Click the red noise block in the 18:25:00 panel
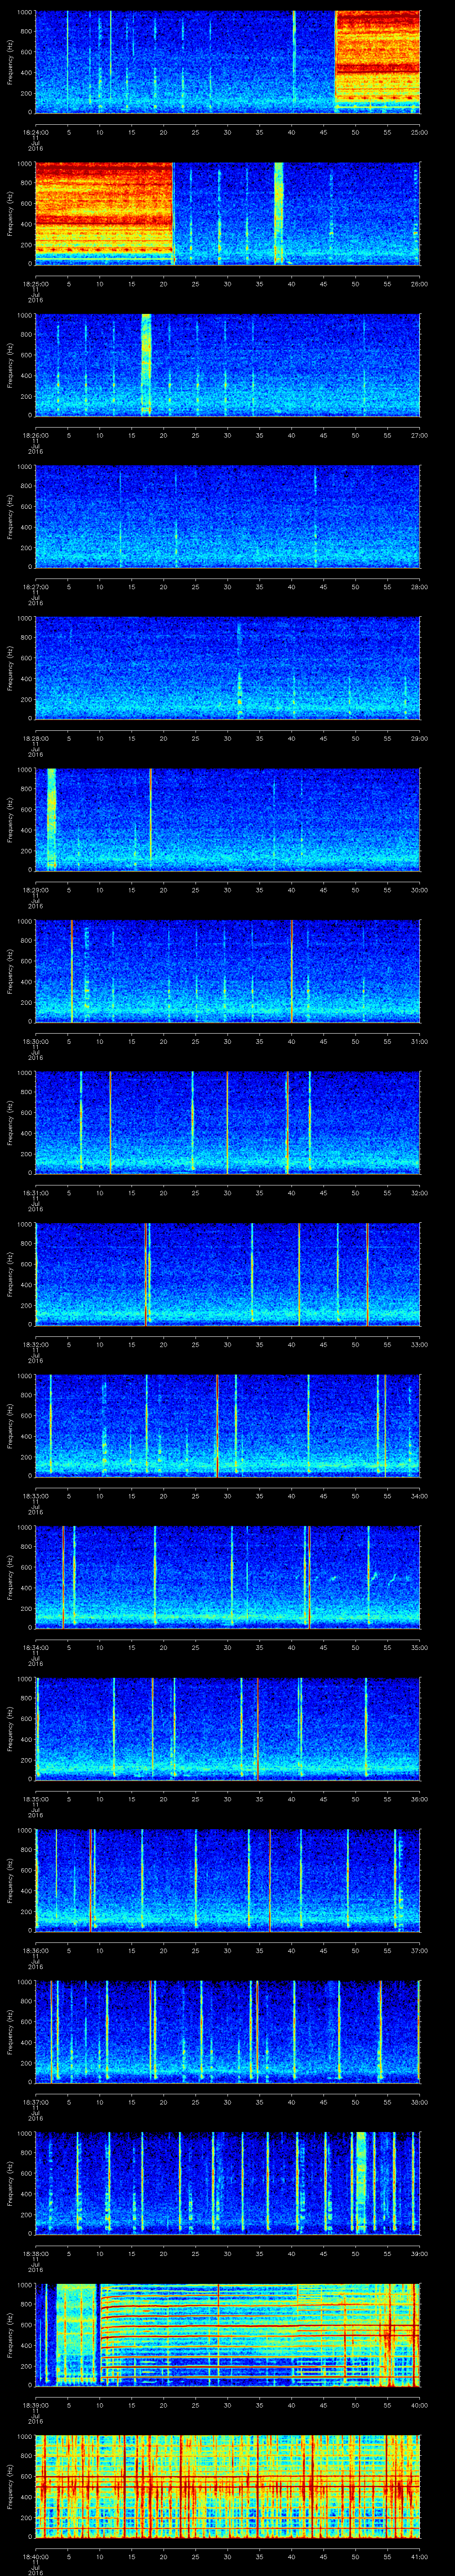The width and height of the screenshot is (455, 2576). 104,213
